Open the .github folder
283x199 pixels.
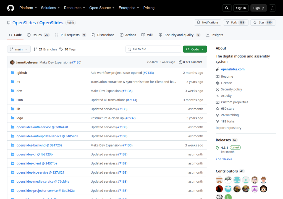click(22, 73)
